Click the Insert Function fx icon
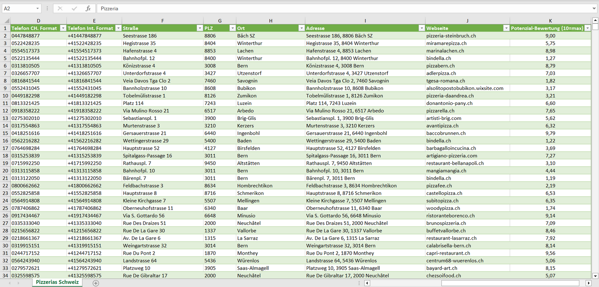 (x=88, y=8)
